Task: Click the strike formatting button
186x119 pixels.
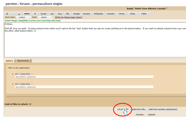Action: click(x=27, y=14)
